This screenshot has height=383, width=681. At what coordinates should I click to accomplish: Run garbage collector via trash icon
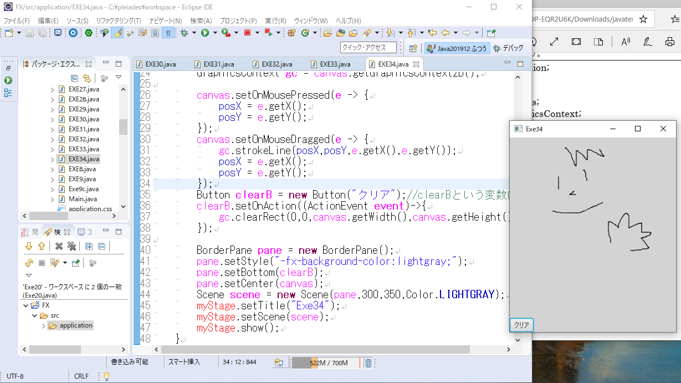368,363
